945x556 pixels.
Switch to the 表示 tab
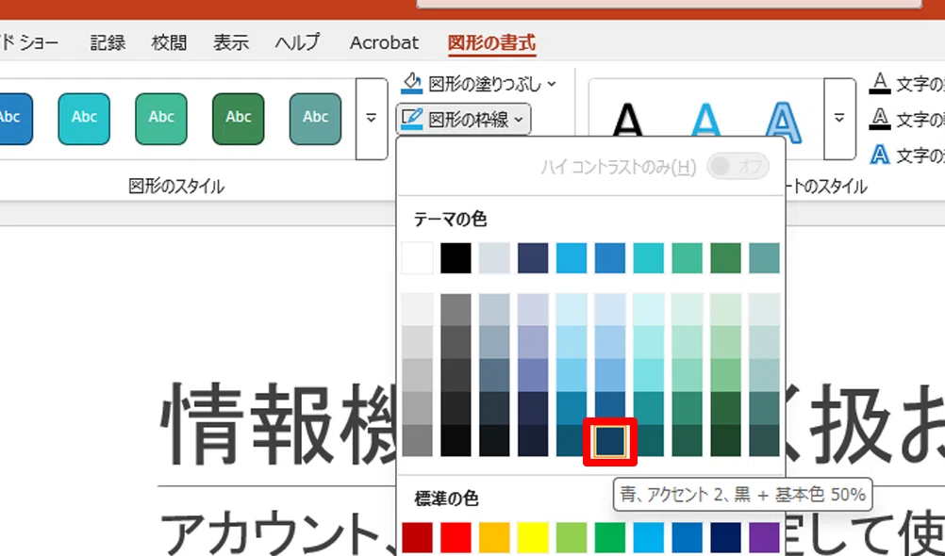(x=231, y=42)
